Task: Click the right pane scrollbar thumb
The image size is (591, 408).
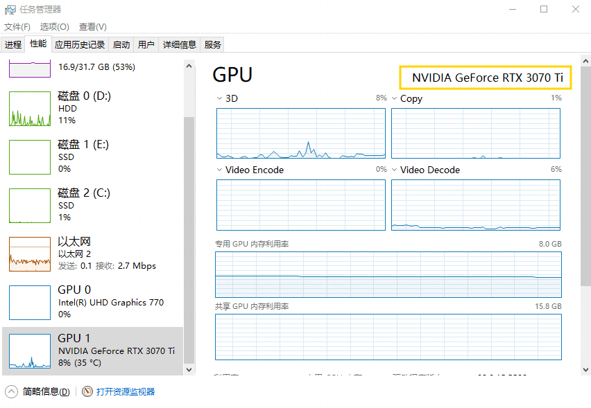Action: (585, 177)
